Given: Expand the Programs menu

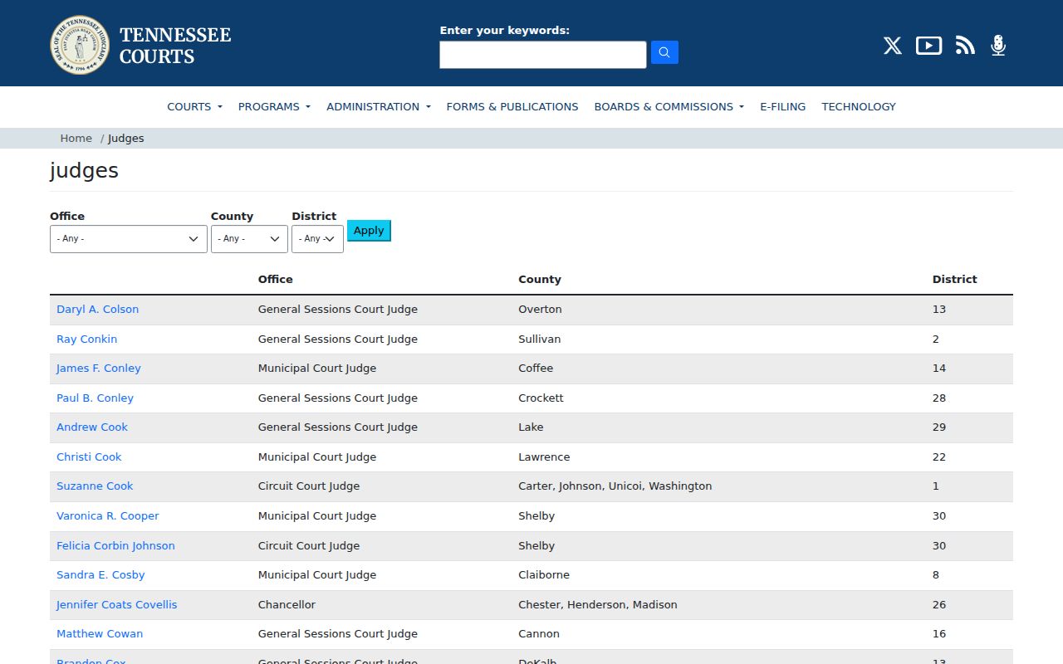Looking at the screenshot, I should pyautogui.click(x=274, y=106).
